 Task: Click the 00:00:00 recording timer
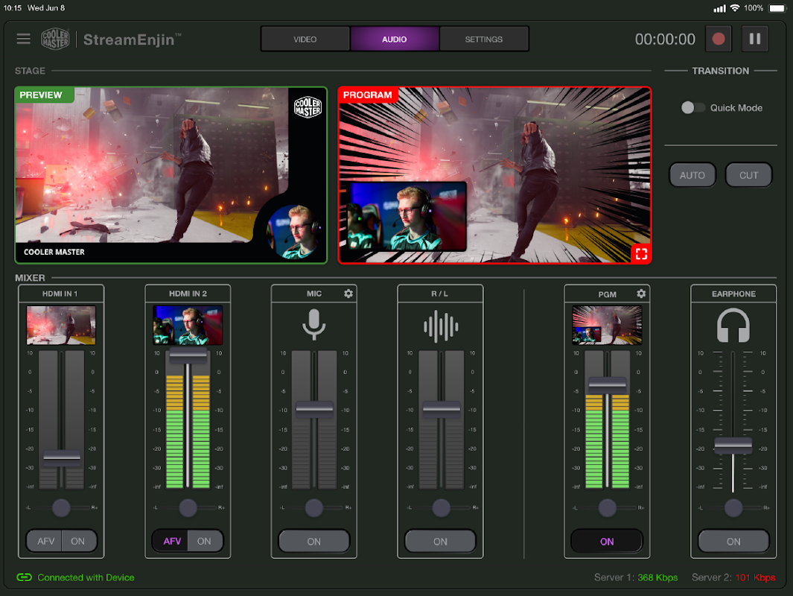coord(665,39)
